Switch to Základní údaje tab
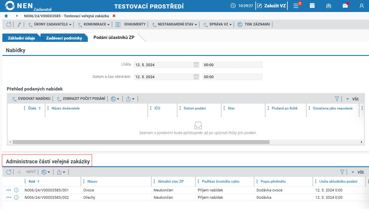 pos(21,38)
